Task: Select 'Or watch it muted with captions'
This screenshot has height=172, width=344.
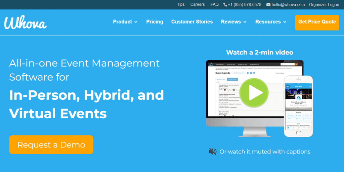Action: 265,152
